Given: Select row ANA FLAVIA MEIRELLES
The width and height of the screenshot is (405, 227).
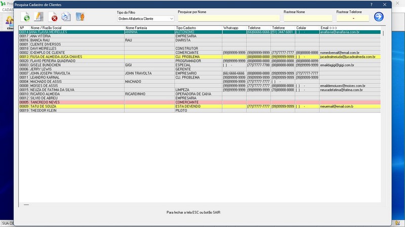Looking at the screenshot, I should point(199,32).
